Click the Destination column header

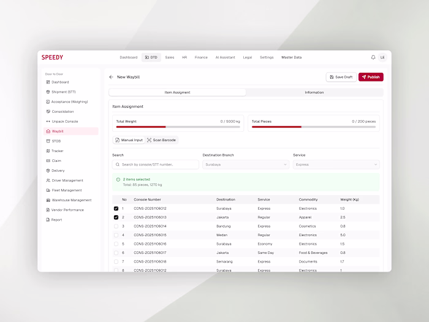pos(226,199)
